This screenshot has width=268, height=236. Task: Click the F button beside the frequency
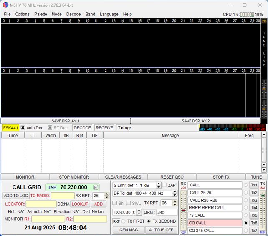click(x=96, y=187)
